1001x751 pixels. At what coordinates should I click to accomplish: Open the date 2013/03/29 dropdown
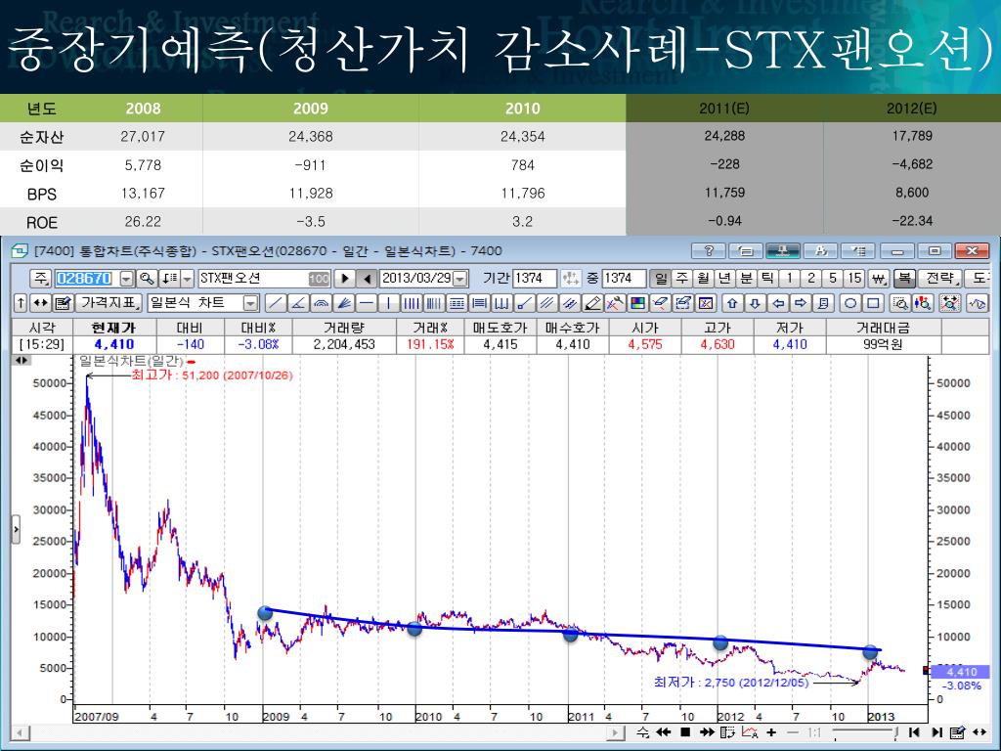pyautogui.click(x=459, y=279)
